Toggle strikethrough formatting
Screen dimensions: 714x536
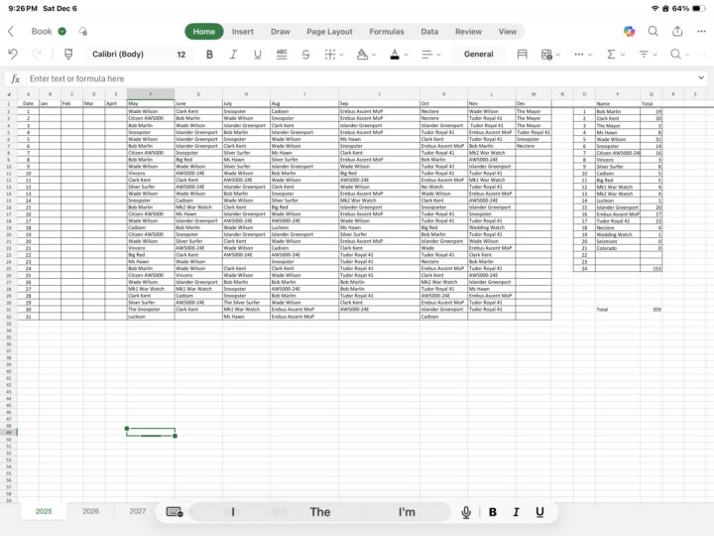click(x=305, y=55)
